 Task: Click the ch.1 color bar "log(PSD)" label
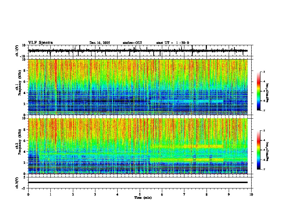(x=268, y=93)
